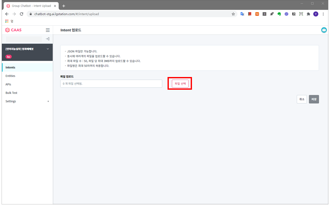Open the Chrome extensions puzzle icon
Image resolution: width=330 pixels, height=206 pixels.
(308, 14)
